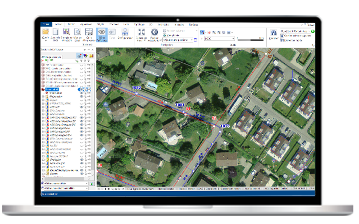Open the first dropdown below the layer list
Image resolution: width=359 pixels, height=224 pixels.
[66, 184]
